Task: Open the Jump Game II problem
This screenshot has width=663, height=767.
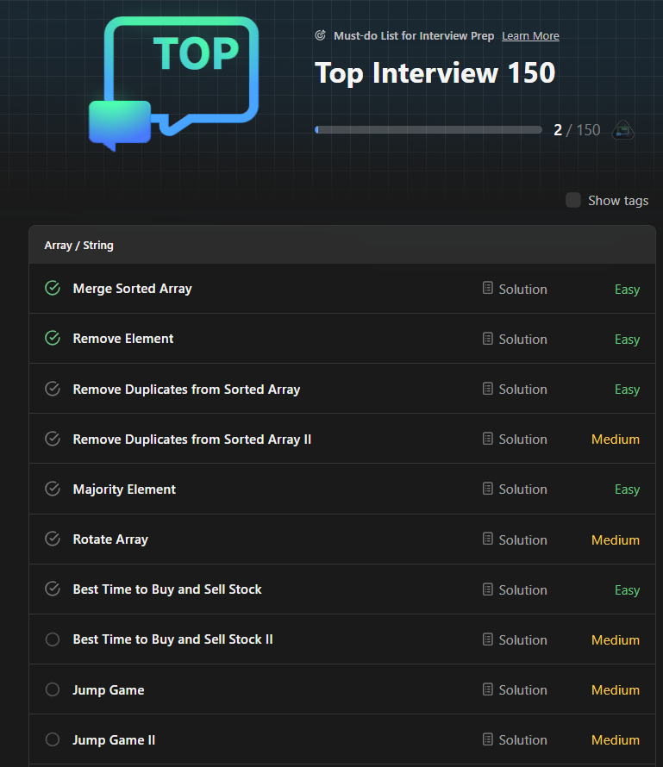Action: pyautogui.click(x=114, y=739)
